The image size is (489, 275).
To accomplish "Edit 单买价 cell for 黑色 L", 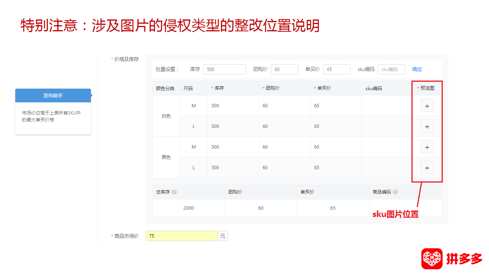I will pos(336,168).
